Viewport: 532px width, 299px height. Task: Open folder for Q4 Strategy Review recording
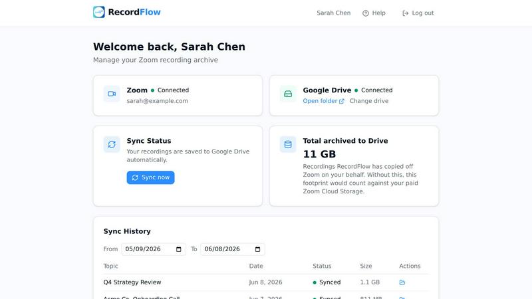pyautogui.click(x=402, y=282)
